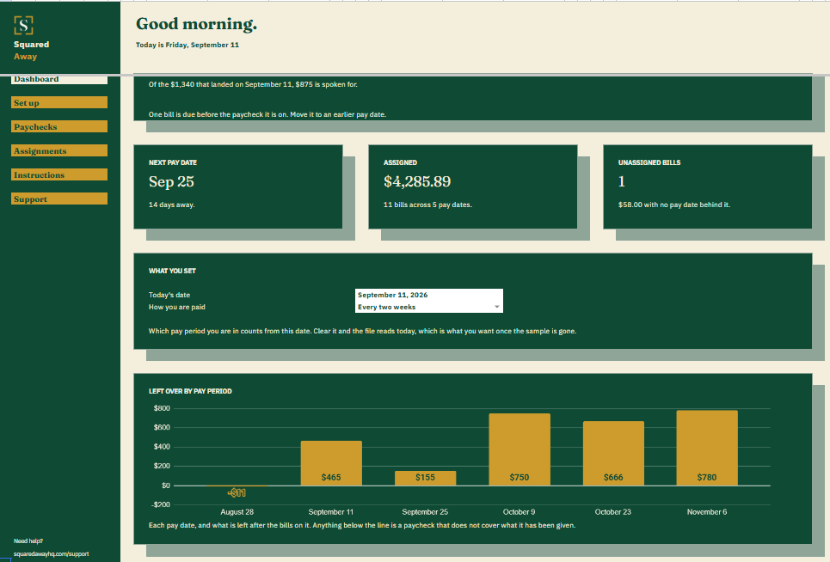Select 11 bills across 5 pay dates text

pos(427,205)
